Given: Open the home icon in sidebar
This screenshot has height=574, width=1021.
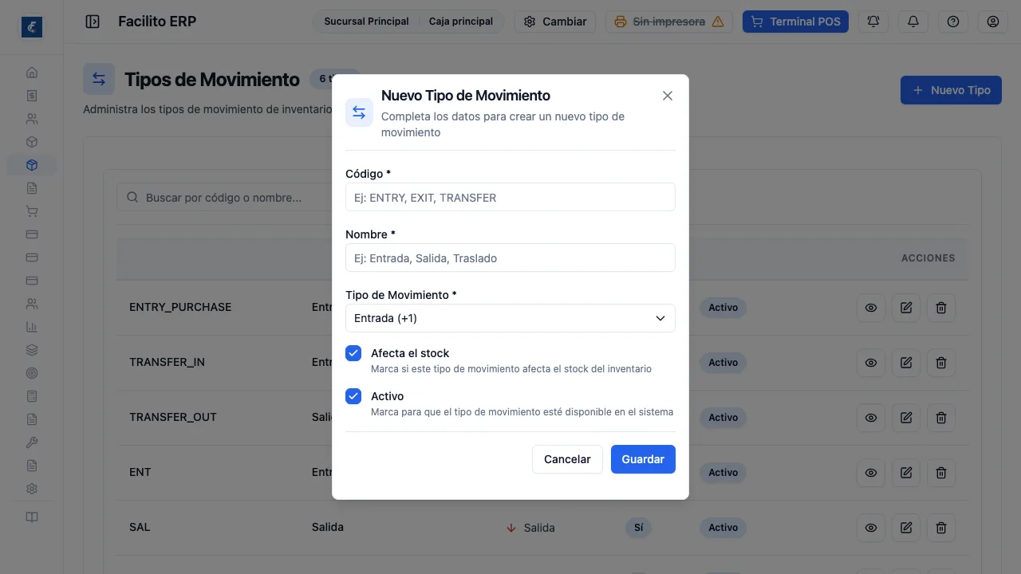Looking at the screenshot, I should (32, 73).
